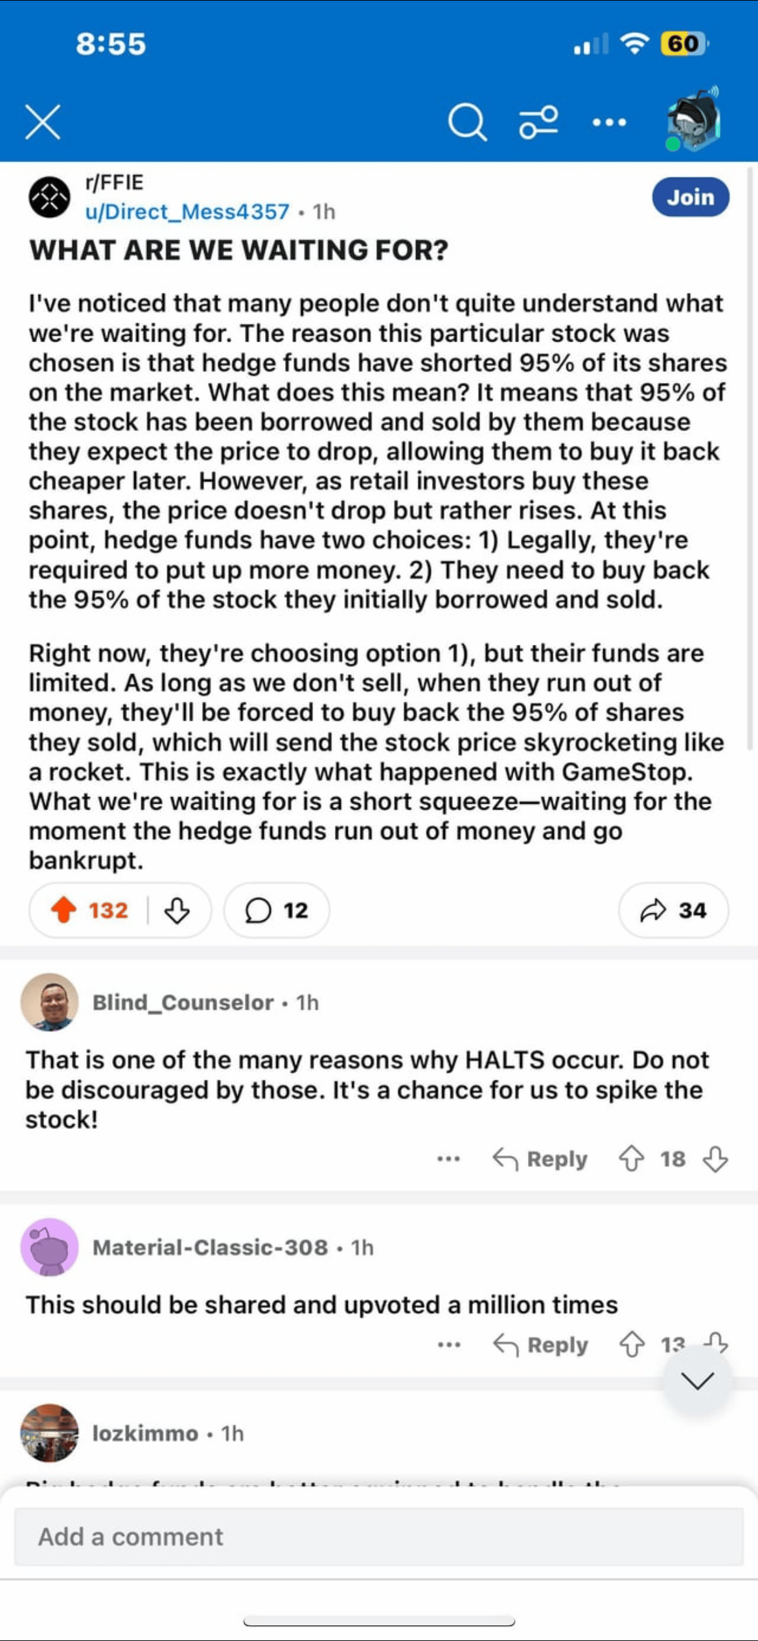Close the post with the X icon

[x=43, y=122]
